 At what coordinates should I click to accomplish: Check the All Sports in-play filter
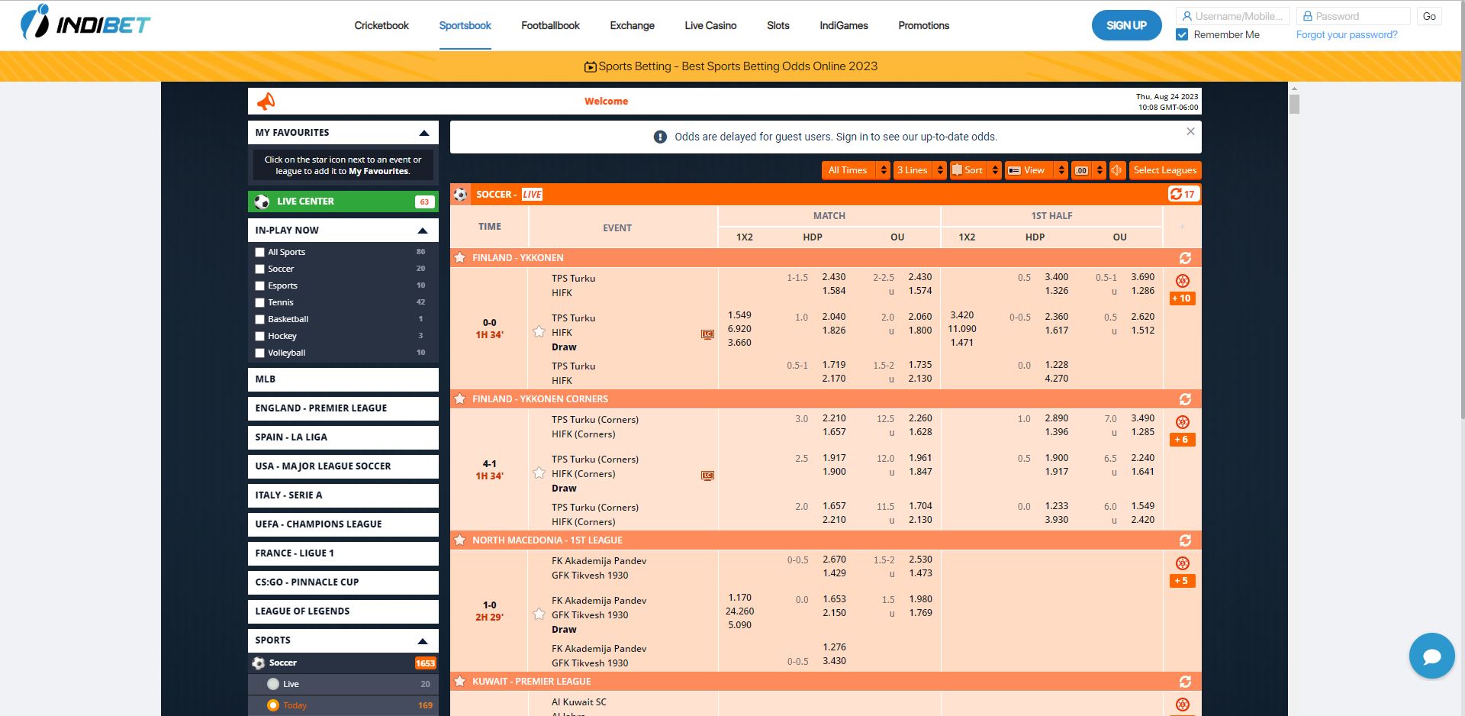259,252
